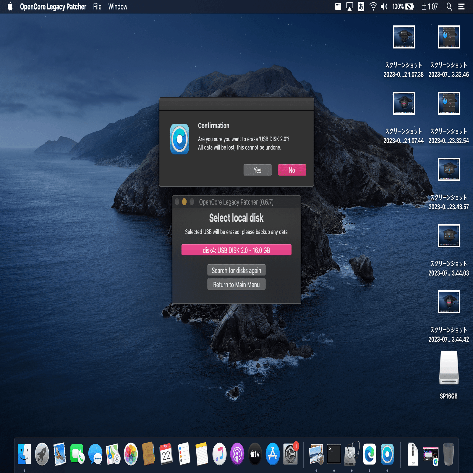Click Search for disks again

pyautogui.click(x=236, y=270)
